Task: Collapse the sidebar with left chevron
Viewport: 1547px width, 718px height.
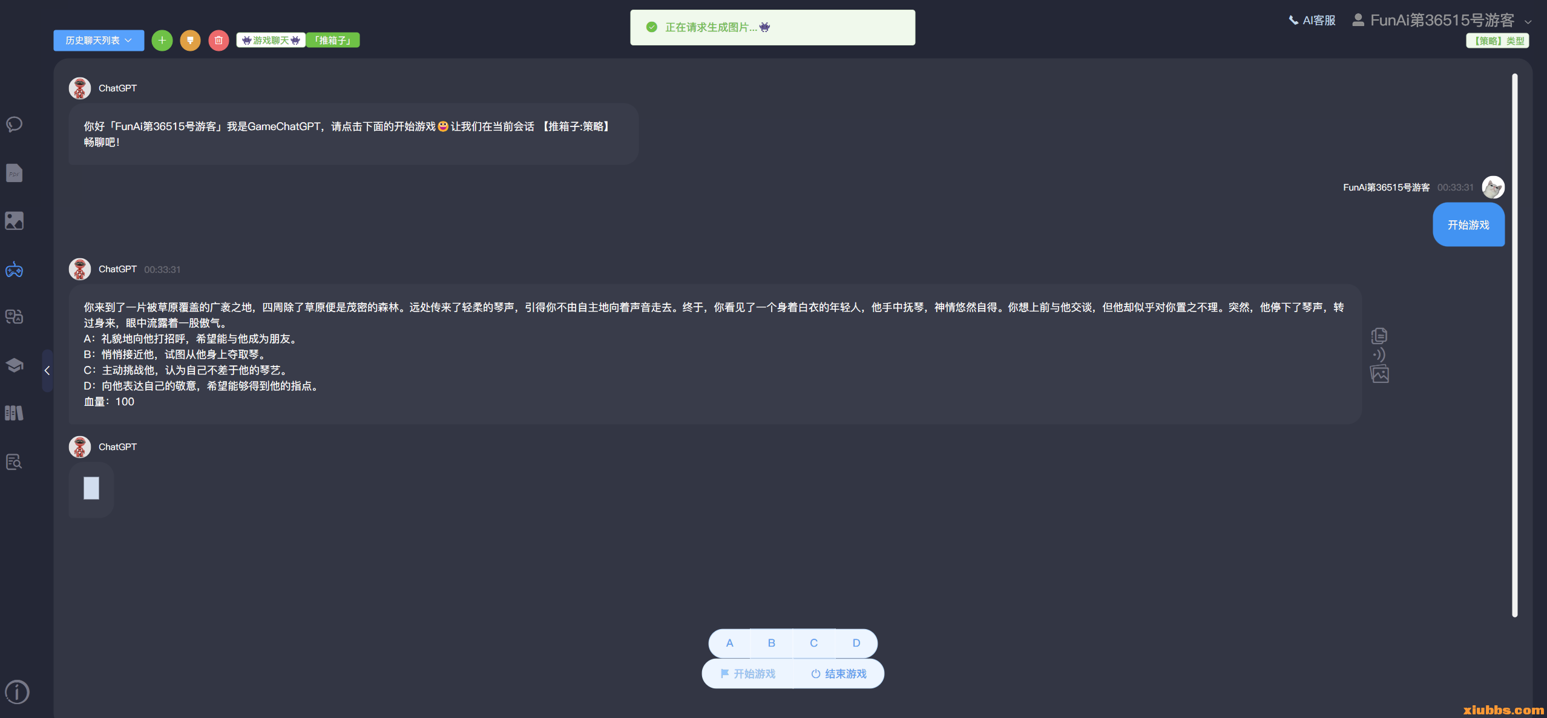Action: 47,371
